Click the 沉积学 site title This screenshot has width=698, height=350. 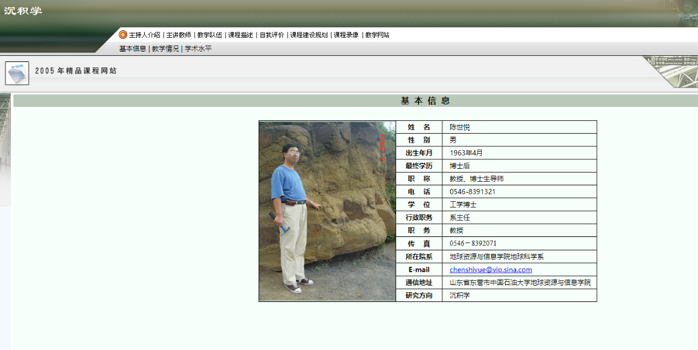tap(23, 11)
